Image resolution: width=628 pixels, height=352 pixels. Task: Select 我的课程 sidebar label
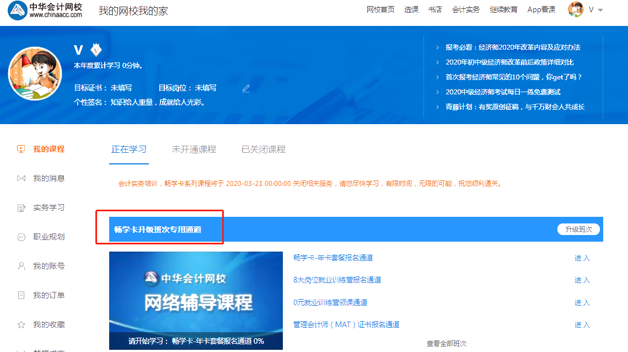[x=49, y=149]
